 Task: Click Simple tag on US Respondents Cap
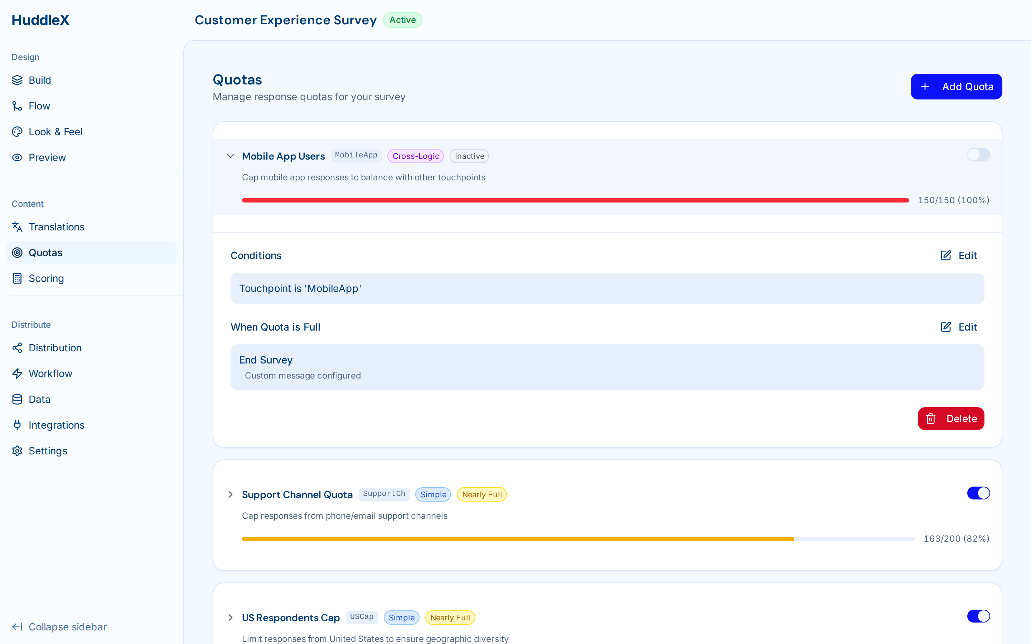(x=401, y=618)
